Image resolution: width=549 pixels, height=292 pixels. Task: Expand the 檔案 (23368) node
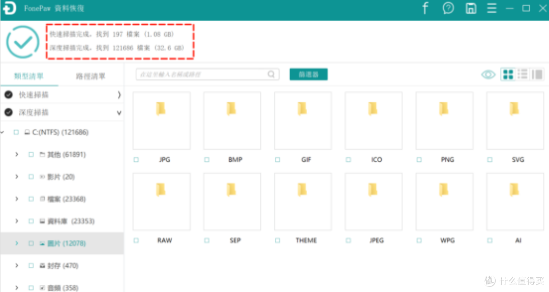[16, 199]
